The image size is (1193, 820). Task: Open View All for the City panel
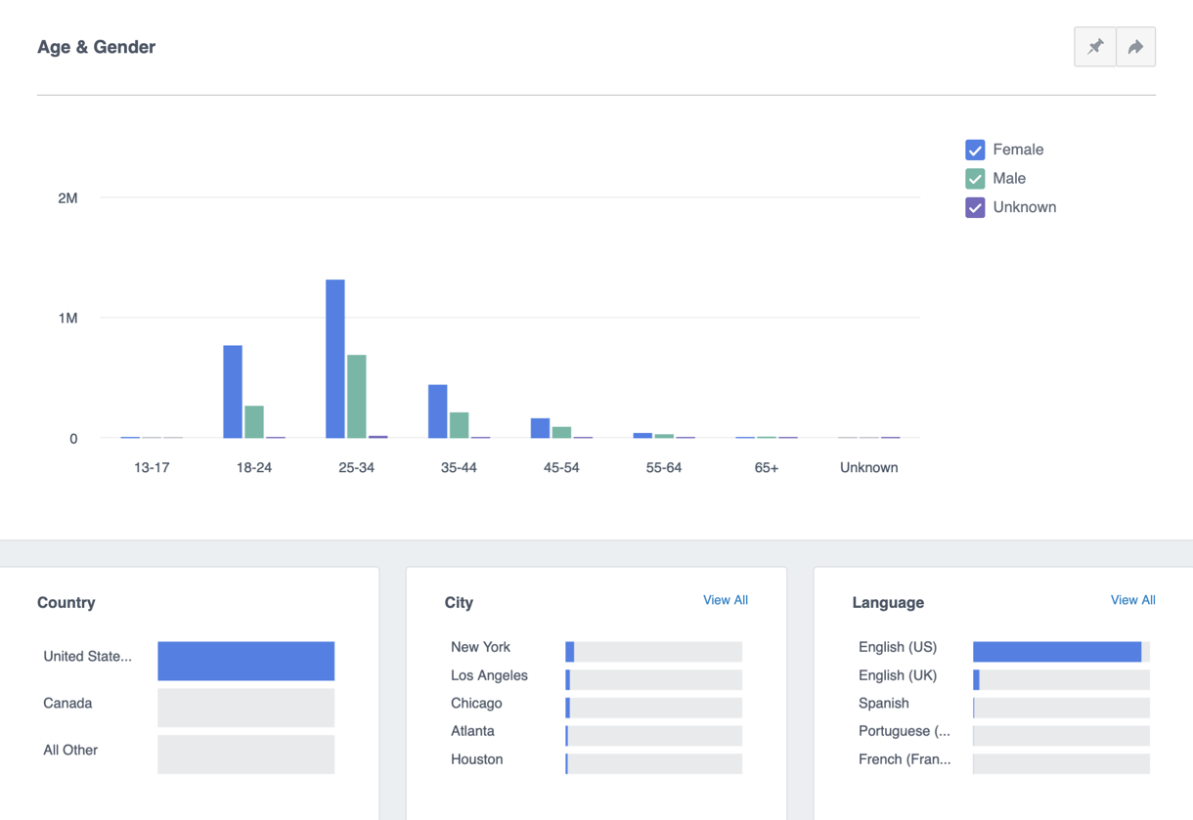pos(726,599)
